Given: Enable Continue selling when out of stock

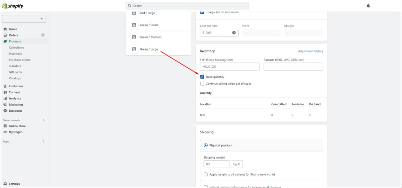Looking at the screenshot, I should click(202, 84).
